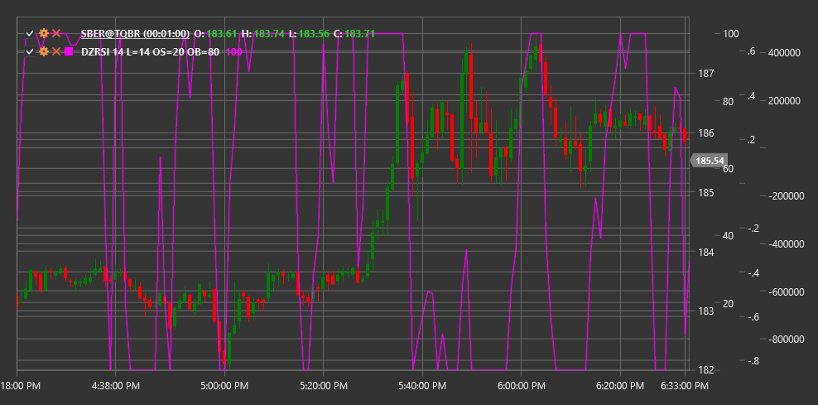Click the SBER@TQBR (00:01:00) legend link
The image size is (818, 405).
135,34
